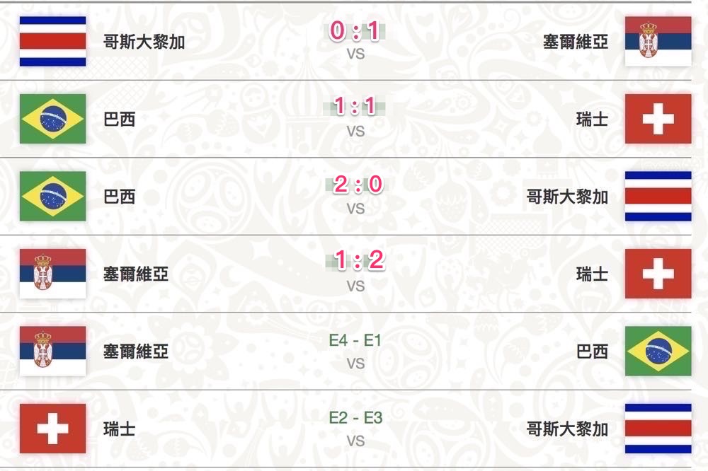
Task: Click Serbia flag in the E4 - E1 match
Action: point(53,351)
